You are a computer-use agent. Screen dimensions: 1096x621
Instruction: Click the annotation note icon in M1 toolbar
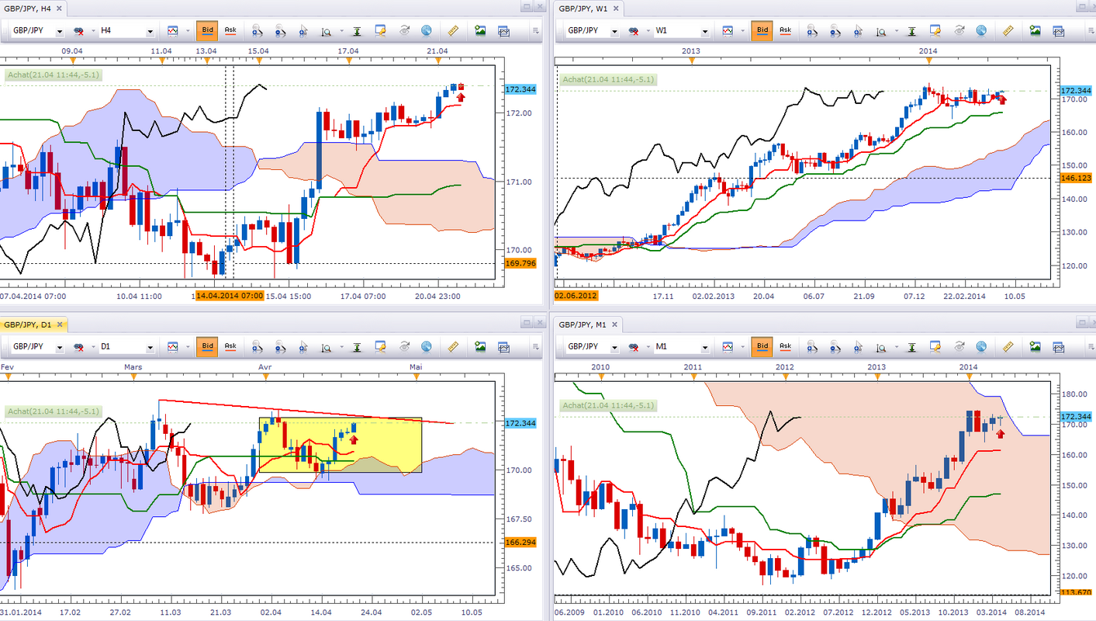935,347
